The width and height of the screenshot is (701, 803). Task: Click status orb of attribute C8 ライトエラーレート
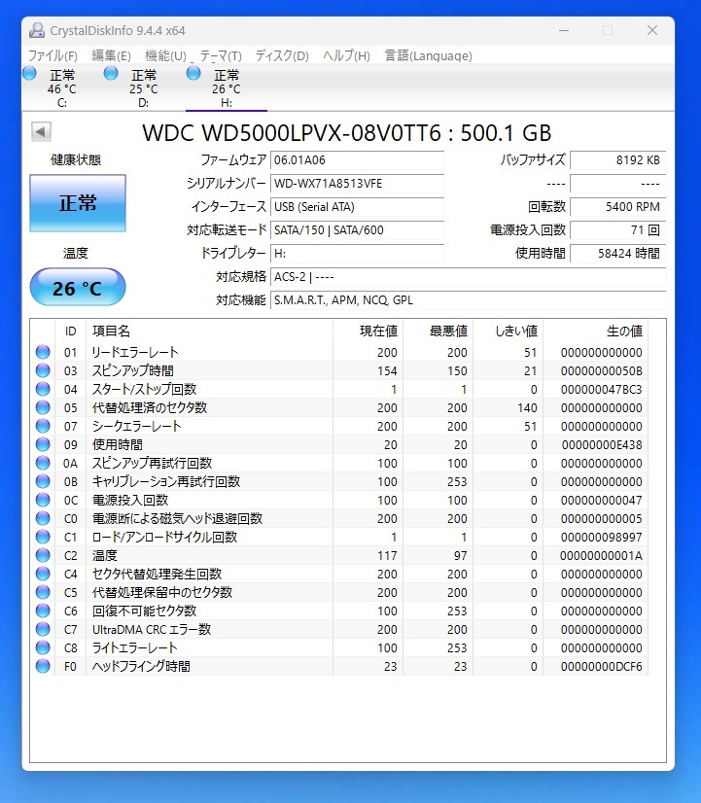pyautogui.click(x=43, y=647)
